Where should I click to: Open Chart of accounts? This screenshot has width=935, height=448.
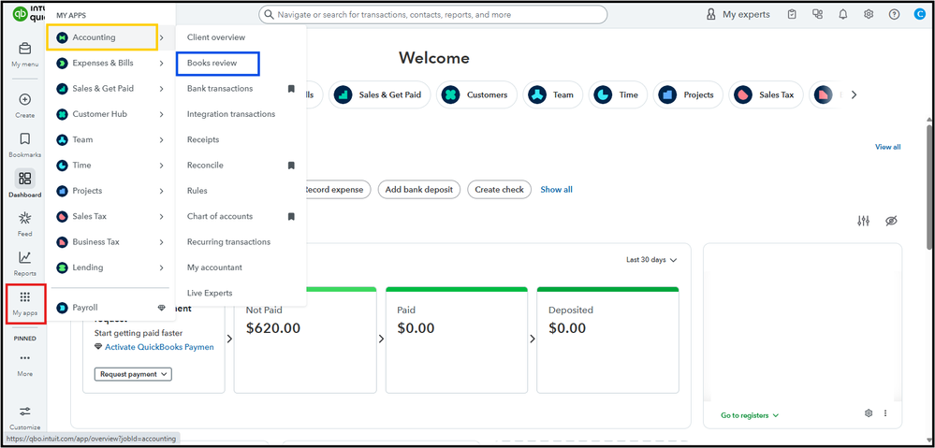pos(219,217)
